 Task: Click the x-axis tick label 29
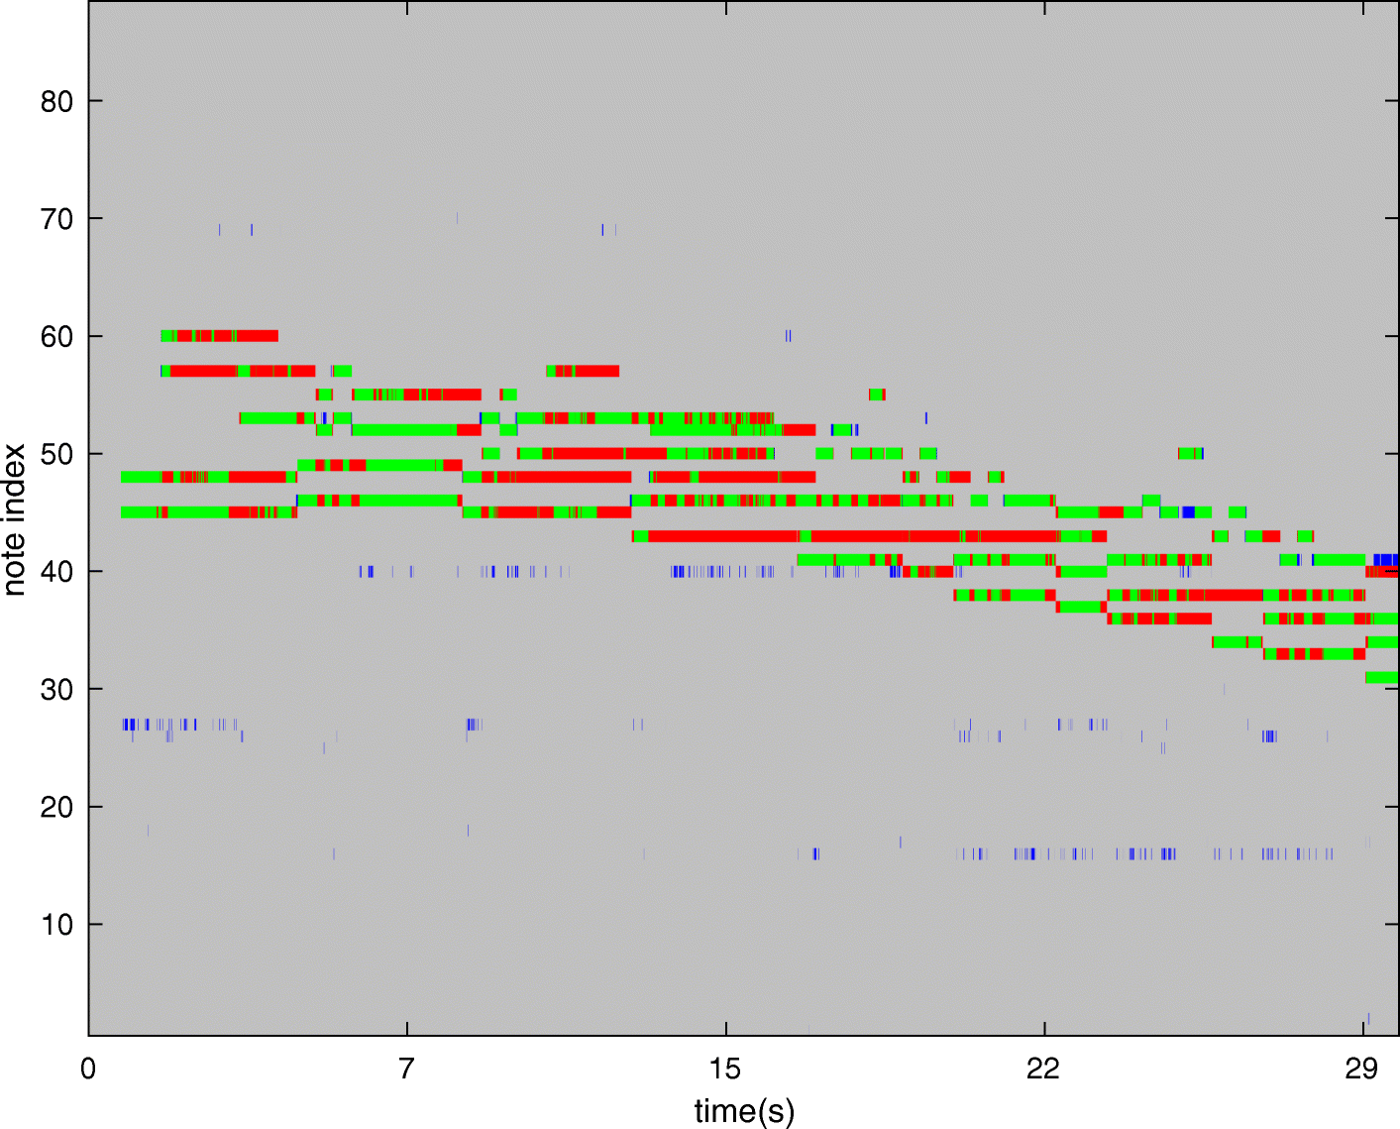tap(1362, 1069)
